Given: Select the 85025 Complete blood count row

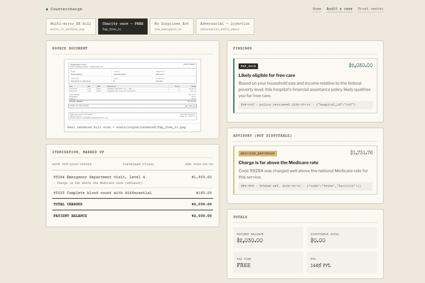Looking at the screenshot, I should (x=132, y=193).
